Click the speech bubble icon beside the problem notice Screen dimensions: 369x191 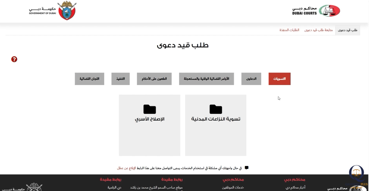click(x=247, y=168)
